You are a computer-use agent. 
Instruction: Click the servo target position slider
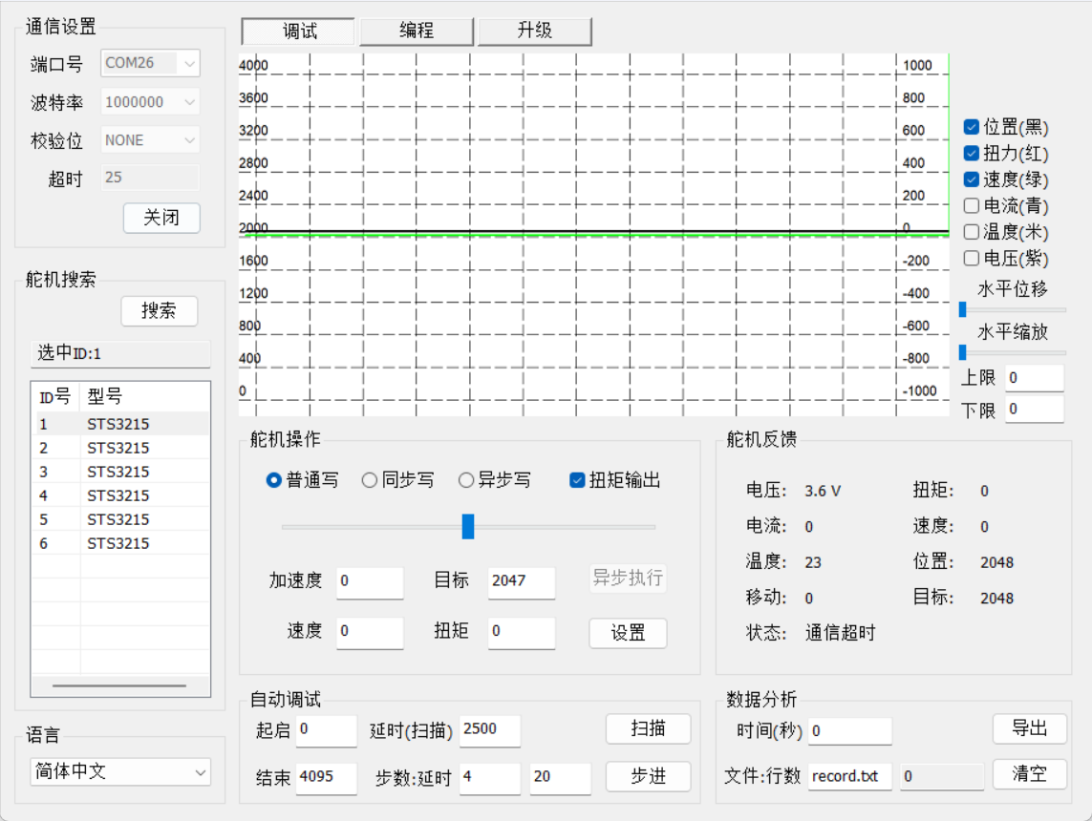pyautogui.click(x=468, y=527)
